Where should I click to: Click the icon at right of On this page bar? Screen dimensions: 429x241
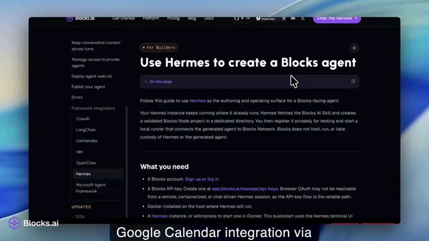point(353,81)
